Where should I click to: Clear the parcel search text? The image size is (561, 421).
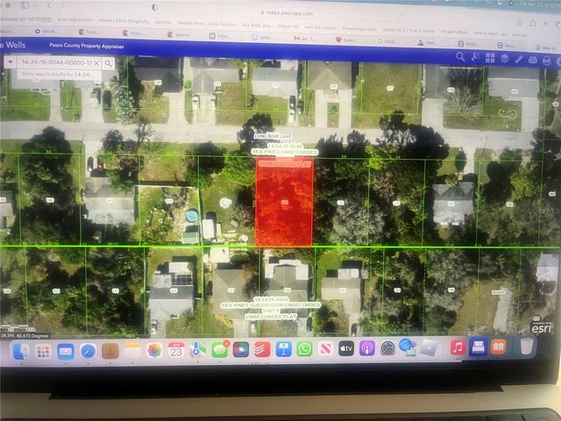[96, 63]
